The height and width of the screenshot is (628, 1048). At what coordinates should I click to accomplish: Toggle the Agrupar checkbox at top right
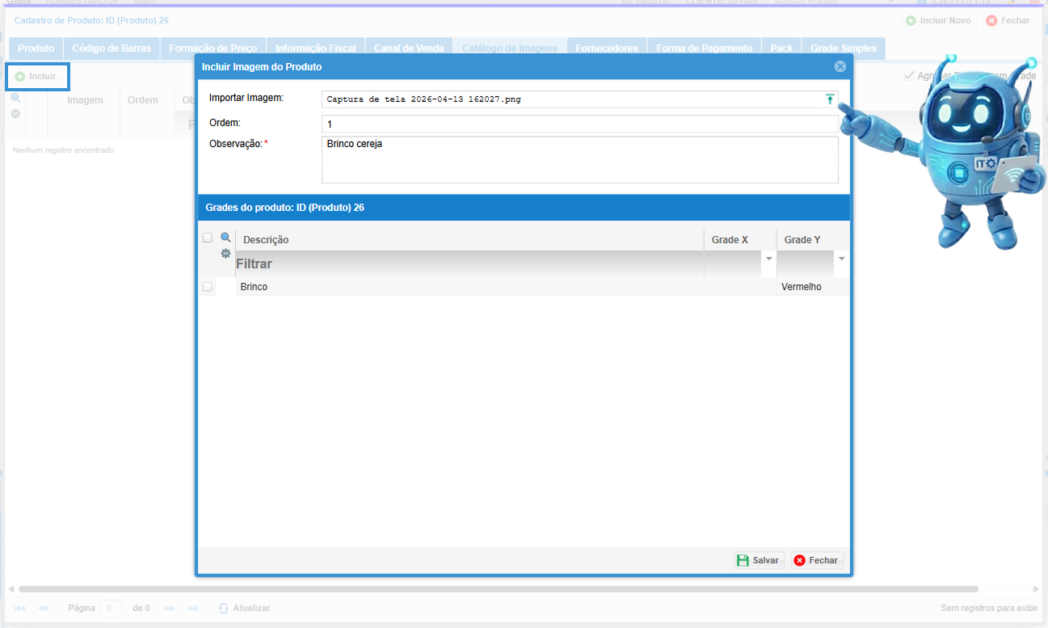(x=909, y=76)
